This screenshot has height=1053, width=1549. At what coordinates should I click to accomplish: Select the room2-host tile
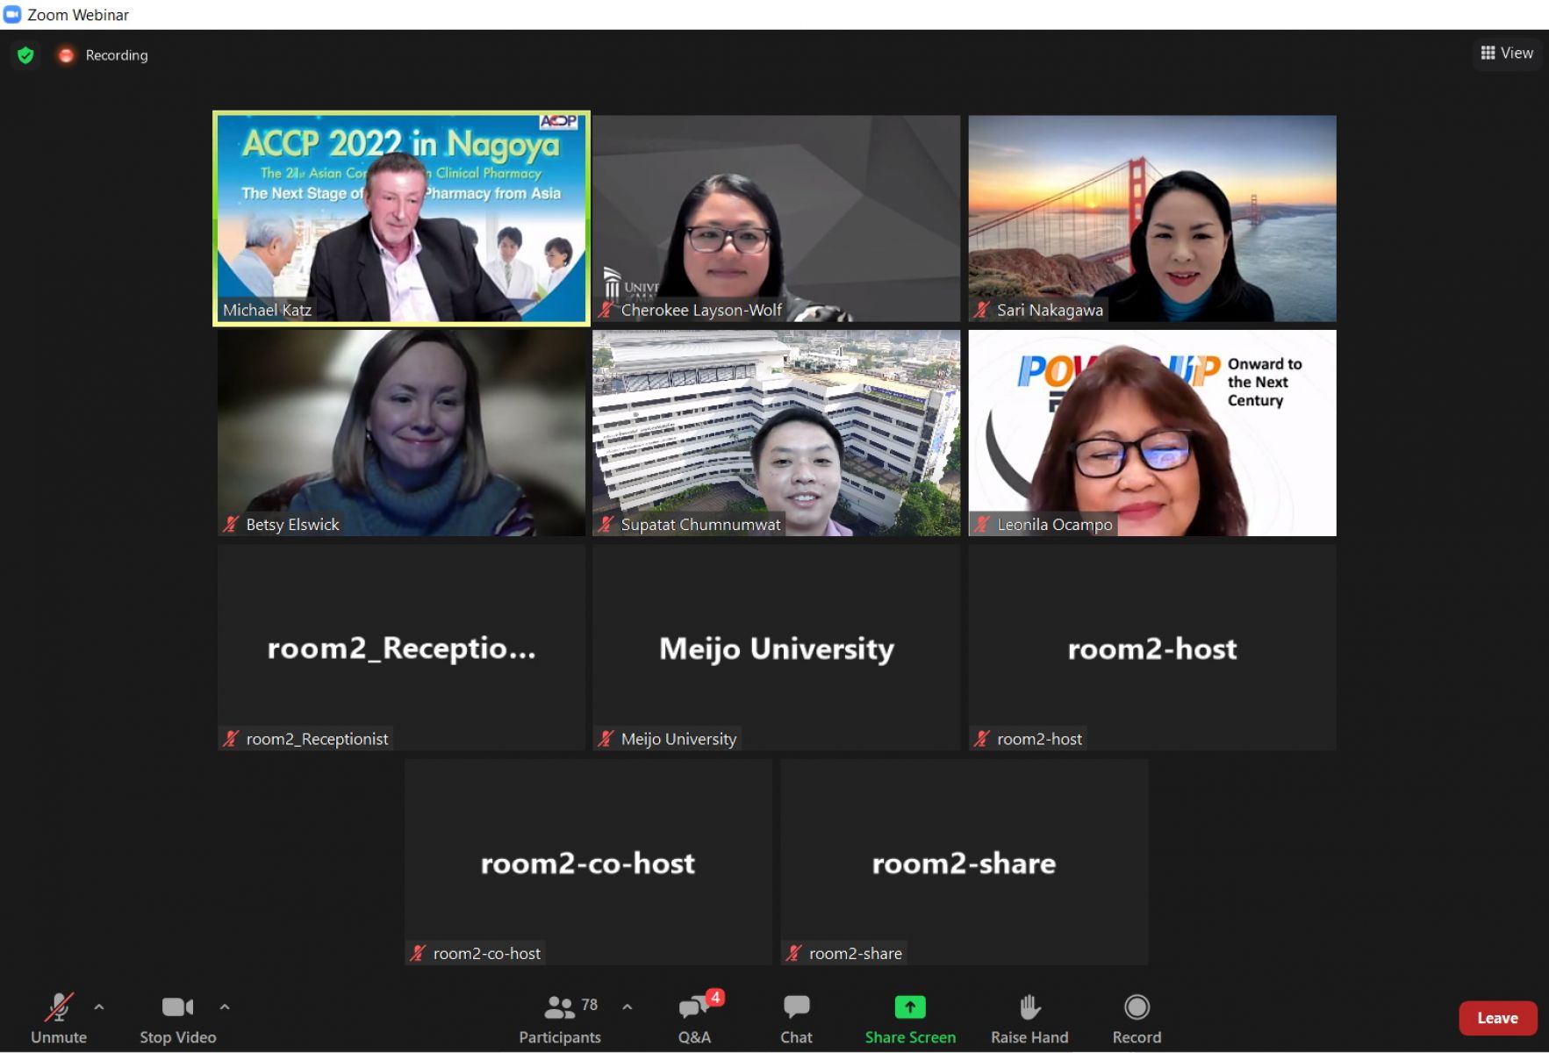coord(1152,648)
